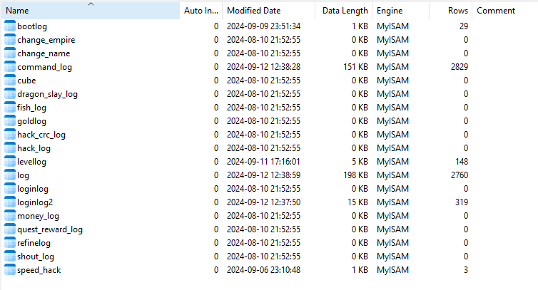This screenshot has height=290, width=538.
Task: Click the Auto Increment column header
Action: [x=201, y=11]
